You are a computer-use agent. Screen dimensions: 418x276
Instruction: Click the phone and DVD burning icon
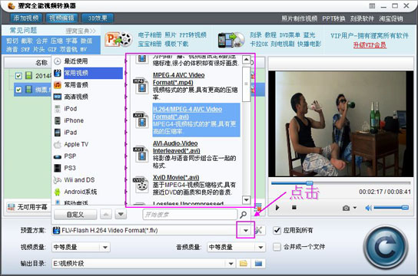pyautogui.click(x=231, y=40)
